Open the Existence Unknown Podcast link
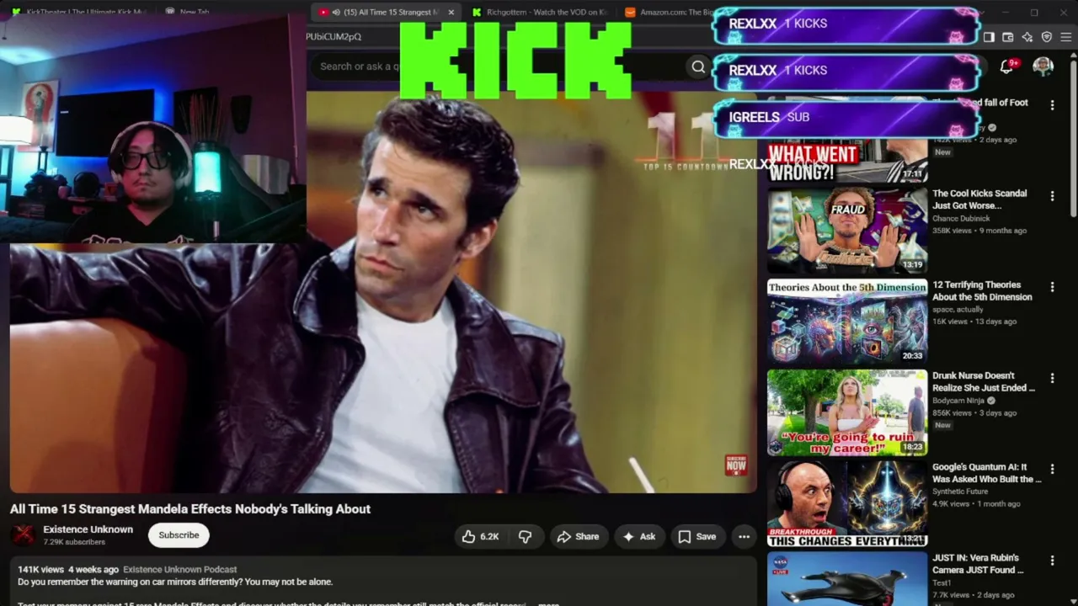The width and height of the screenshot is (1078, 606). (180, 570)
